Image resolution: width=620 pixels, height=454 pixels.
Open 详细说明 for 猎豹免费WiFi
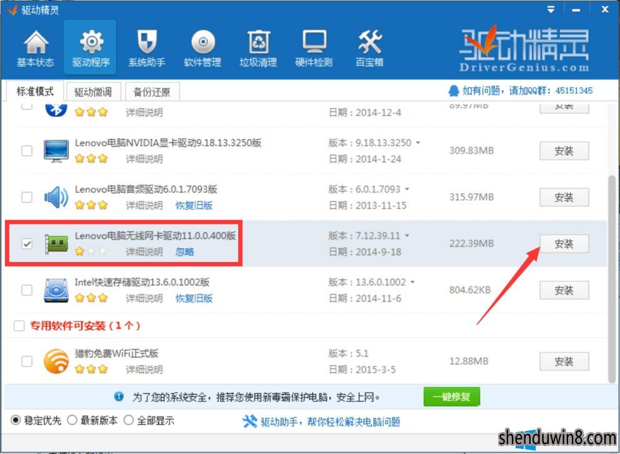144,370
